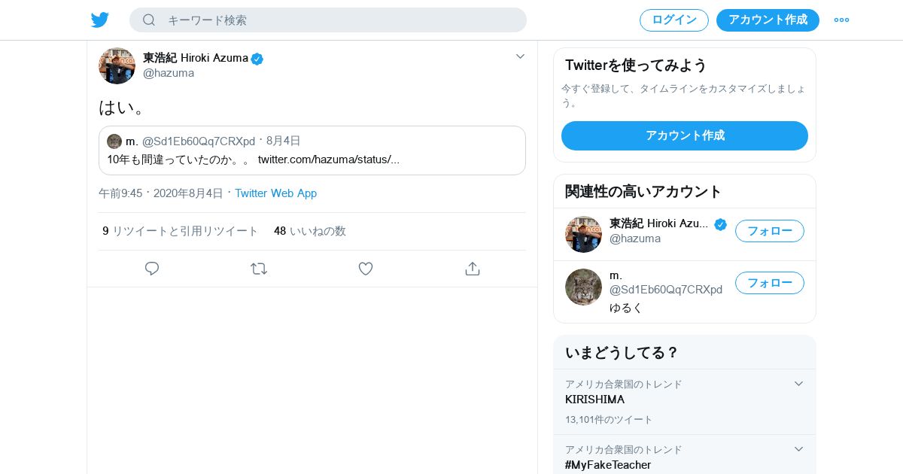This screenshot has width=903, height=474.
Task: Follow the m. account in sidebar
Action: click(769, 283)
